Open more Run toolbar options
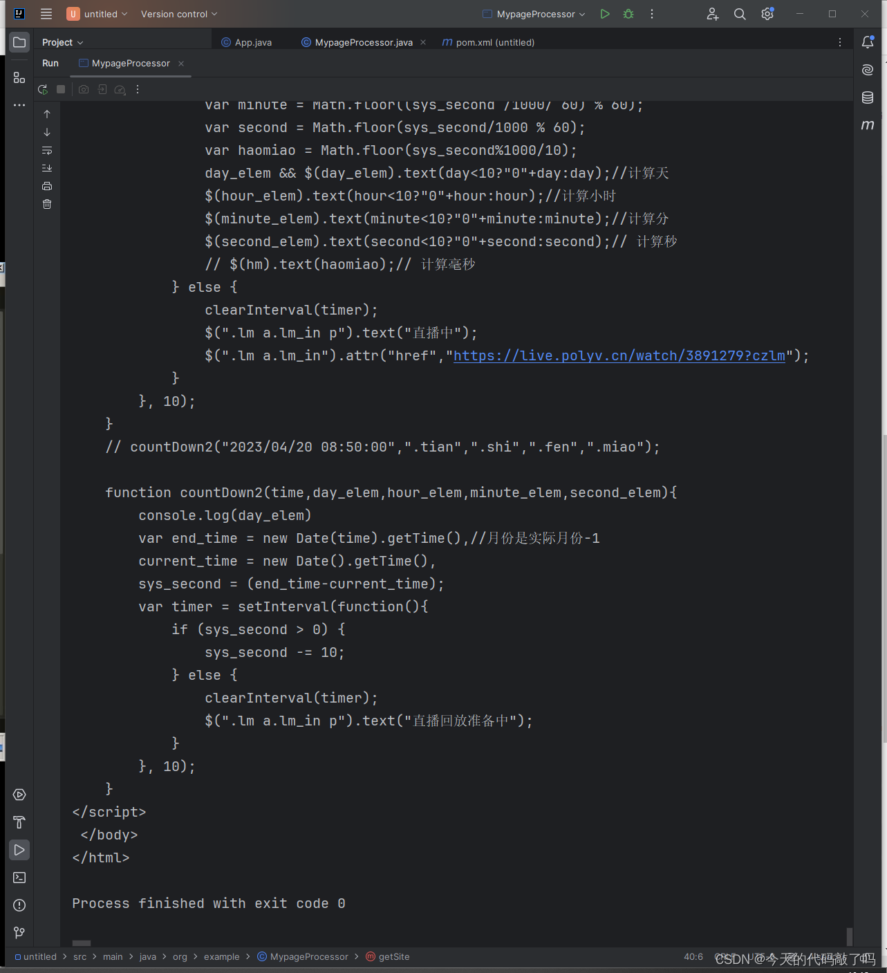The height and width of the screenshot is (973, 887). (138, 89)
